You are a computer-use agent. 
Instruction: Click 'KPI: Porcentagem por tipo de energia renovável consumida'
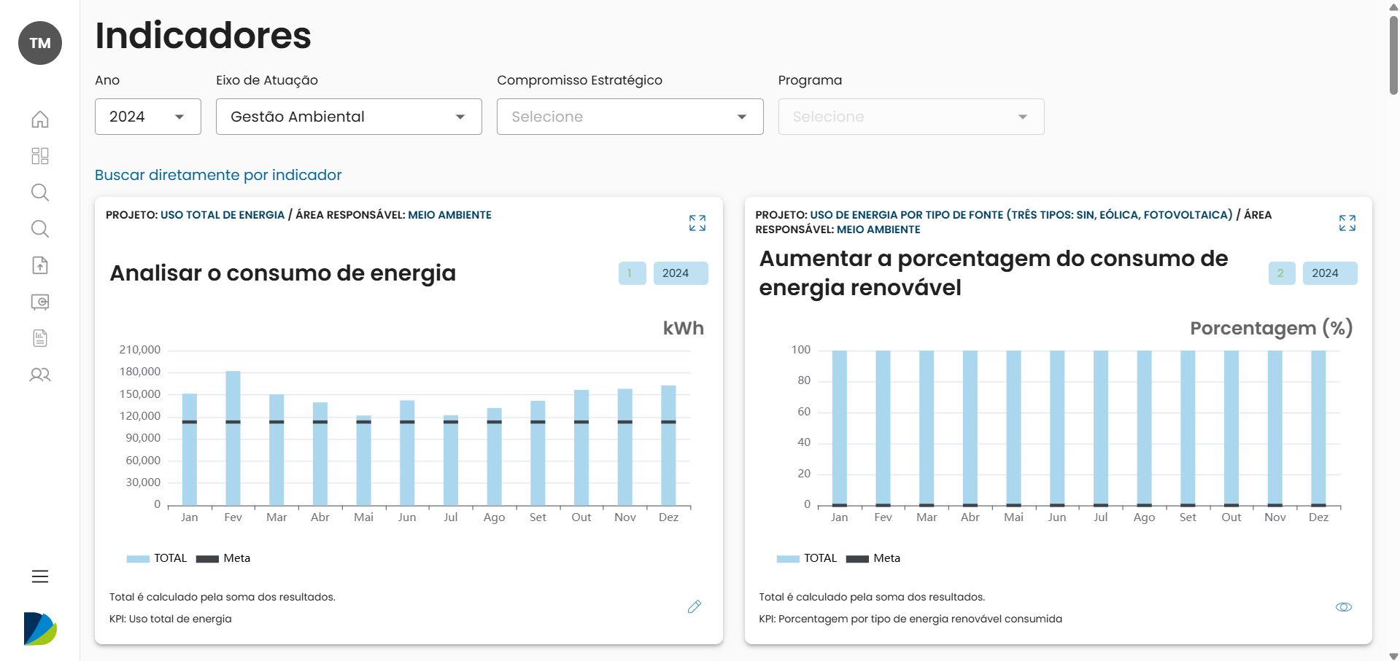coord(910,619)
